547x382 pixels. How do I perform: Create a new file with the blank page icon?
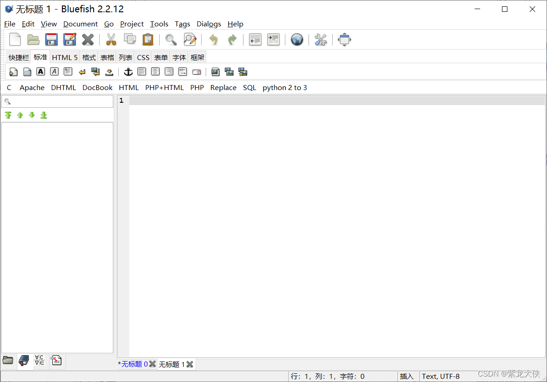(x=15, y=40)
